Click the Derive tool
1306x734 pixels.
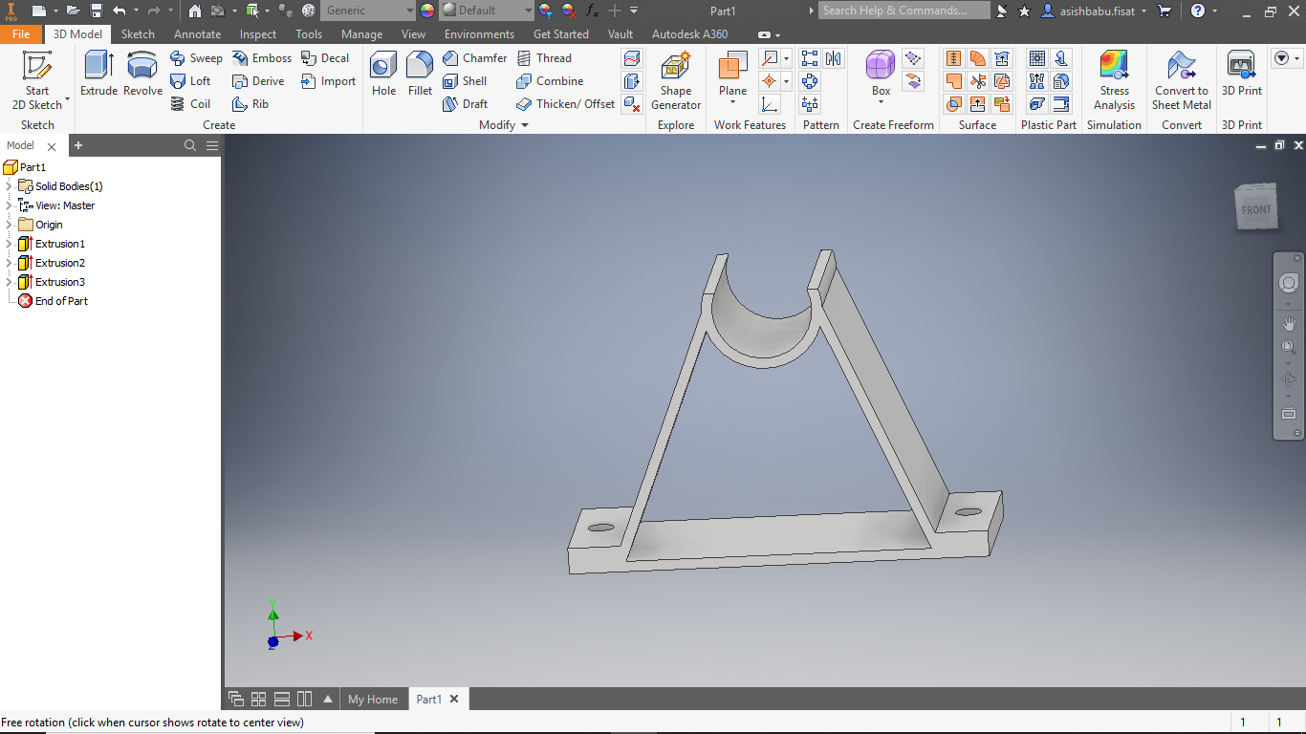click(258, 81)
